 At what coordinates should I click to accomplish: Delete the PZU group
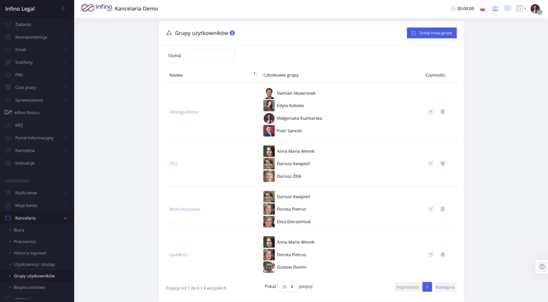point(443,164)
